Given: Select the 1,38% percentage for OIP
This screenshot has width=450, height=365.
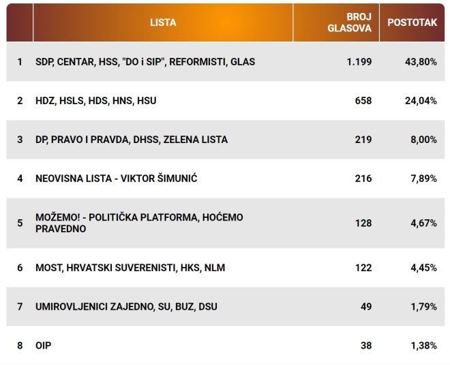Looking at the screenshot, I should 425,345.
